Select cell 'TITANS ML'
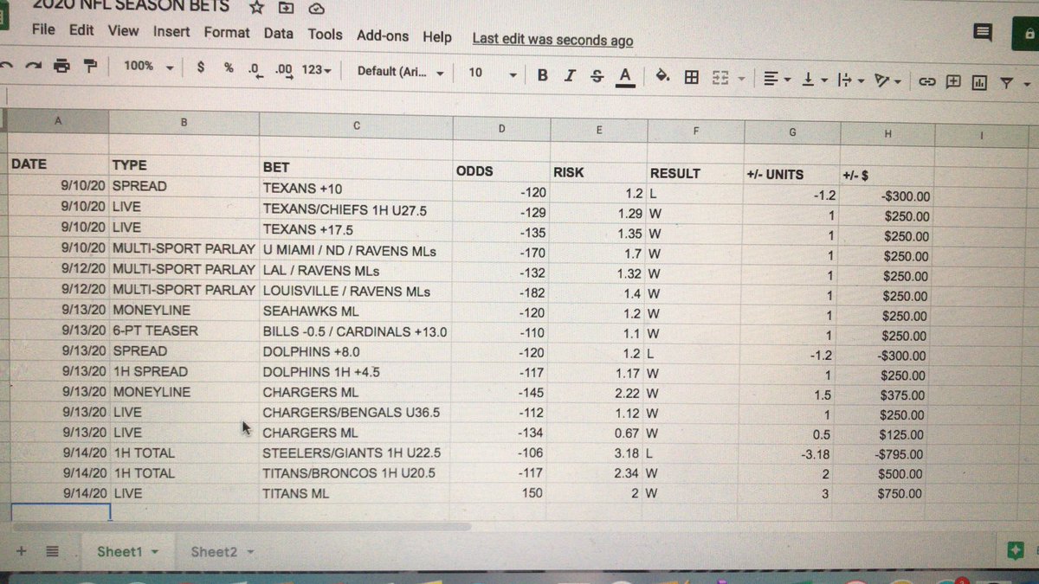This screenshot has height=584, width=1039. pyautogui.click(x=355, y=493)
